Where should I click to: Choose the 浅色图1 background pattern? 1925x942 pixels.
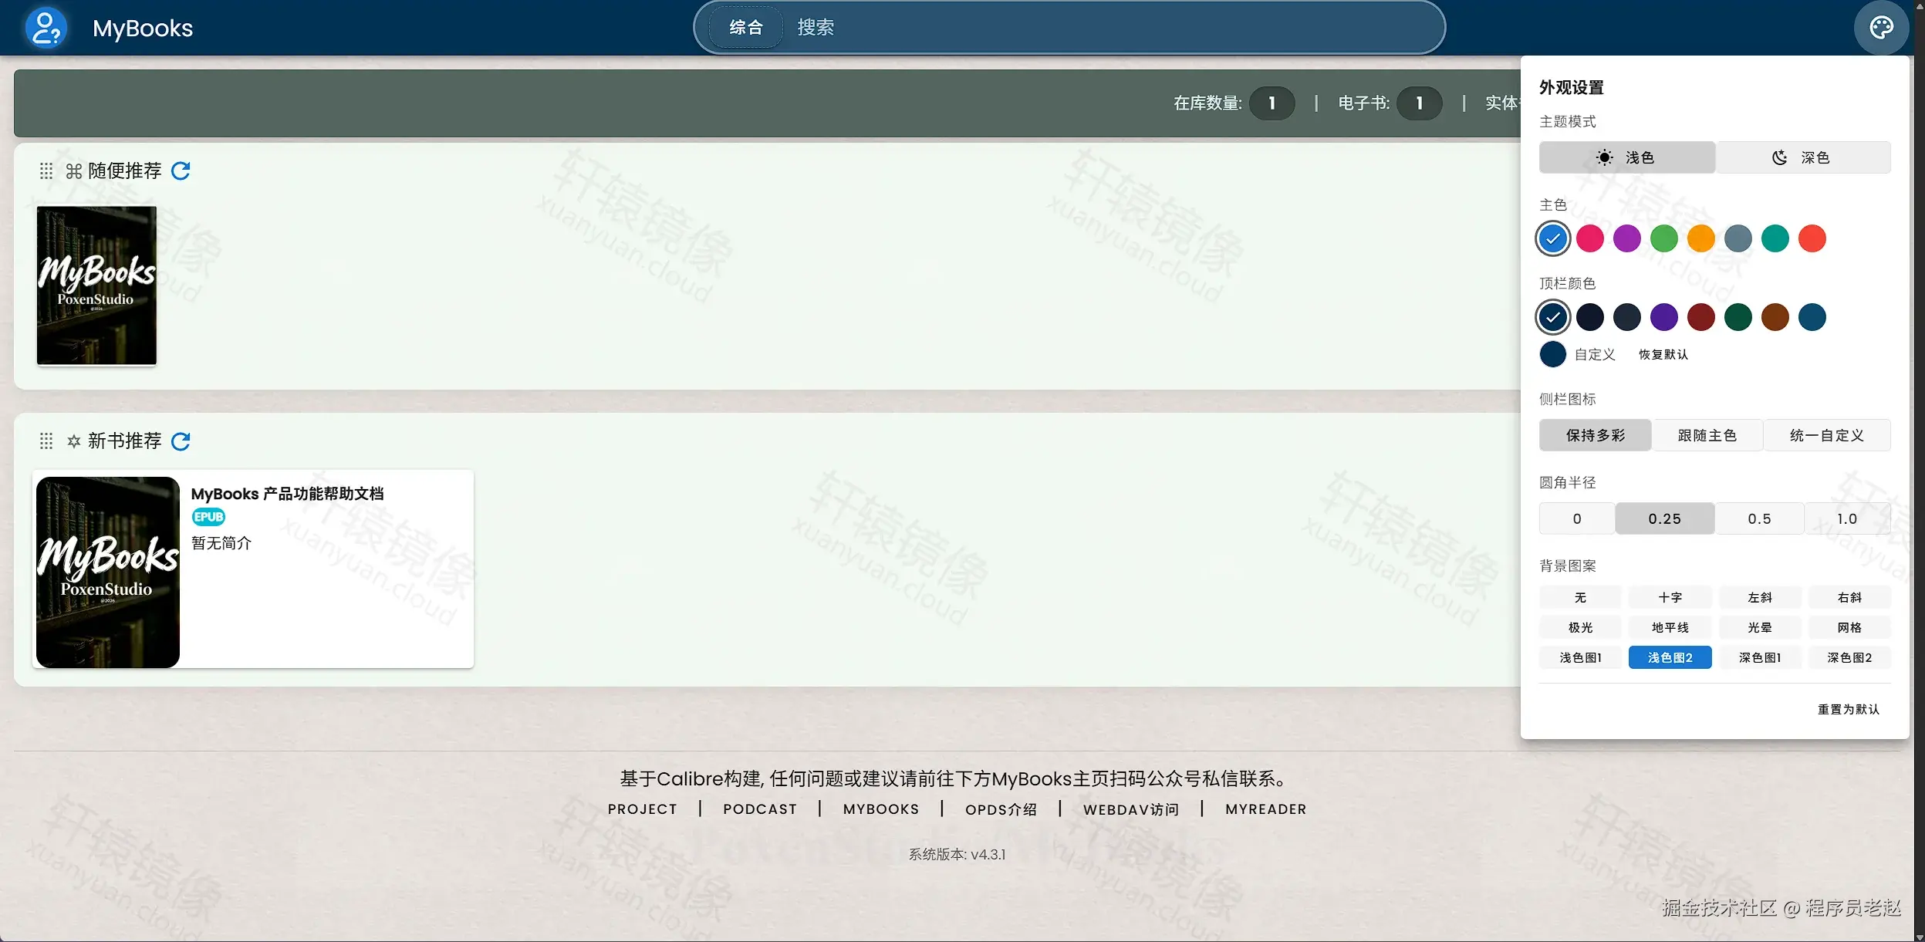(1580, 657)
